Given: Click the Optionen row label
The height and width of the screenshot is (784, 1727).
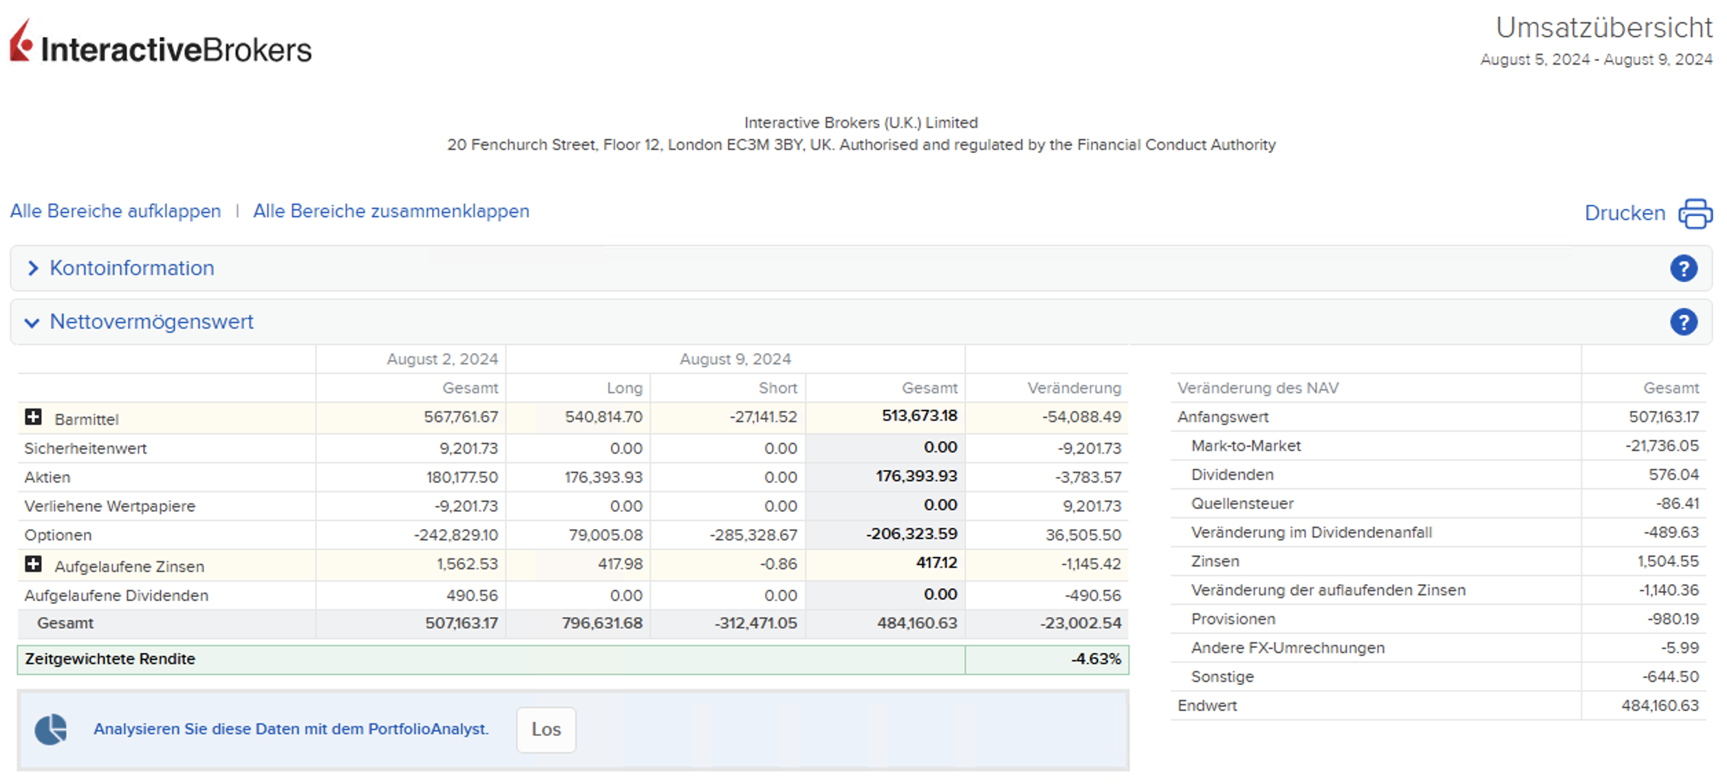Looking at the screenshot, I should [58, 535].
